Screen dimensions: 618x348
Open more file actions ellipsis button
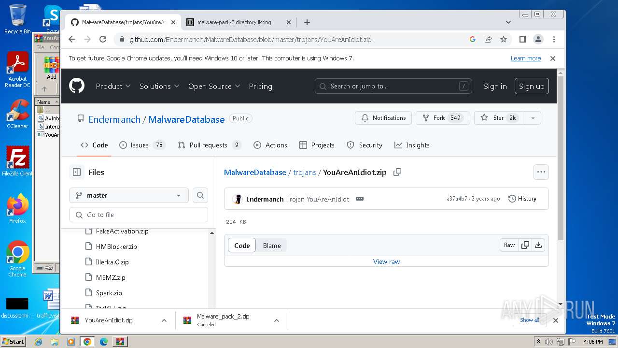pos(541,172)
